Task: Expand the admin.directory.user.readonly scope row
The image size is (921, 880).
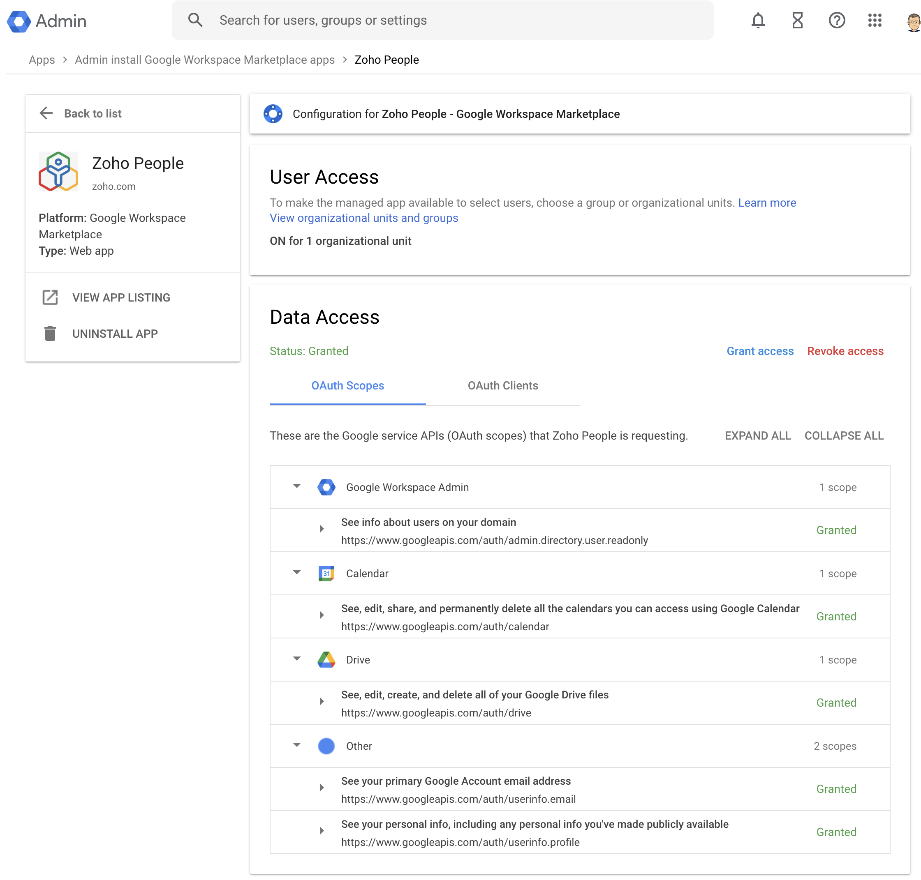Action: pyautogui.click(x=322, y=529)
